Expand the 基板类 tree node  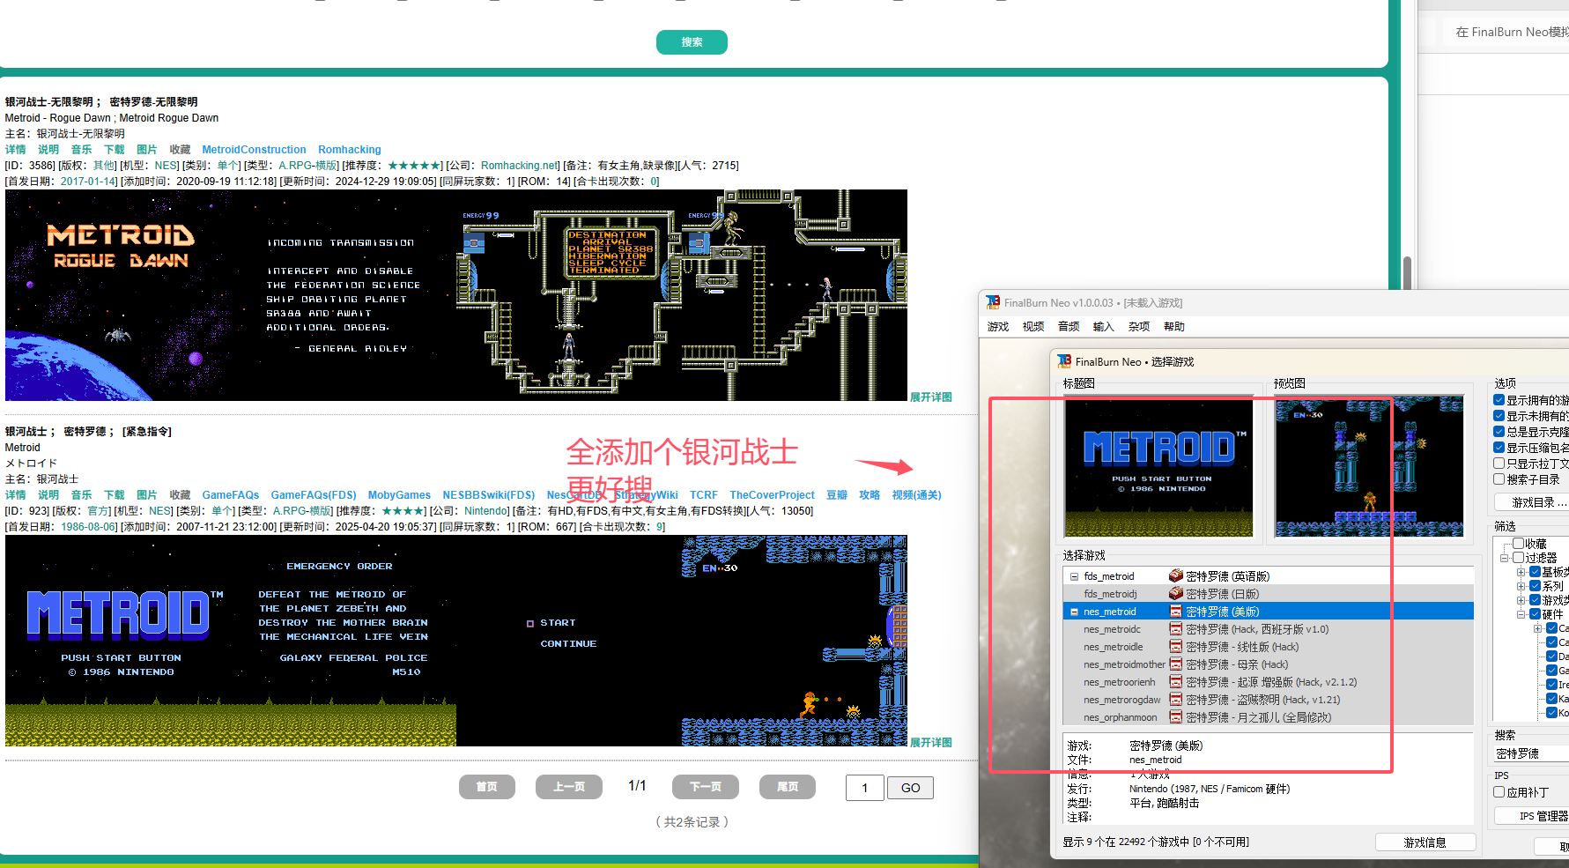pyautogui.click(x=1521, y=572)
